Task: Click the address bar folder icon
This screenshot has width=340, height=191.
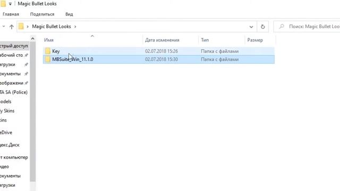Action: point(21,27)
